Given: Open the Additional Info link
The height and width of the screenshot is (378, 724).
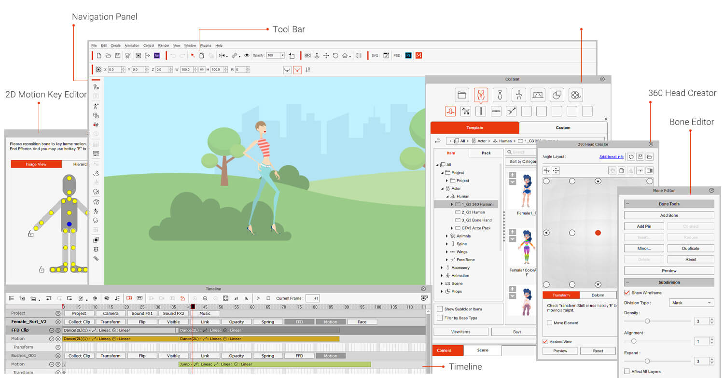Looking at the screenshot, I should pos(611,157).
